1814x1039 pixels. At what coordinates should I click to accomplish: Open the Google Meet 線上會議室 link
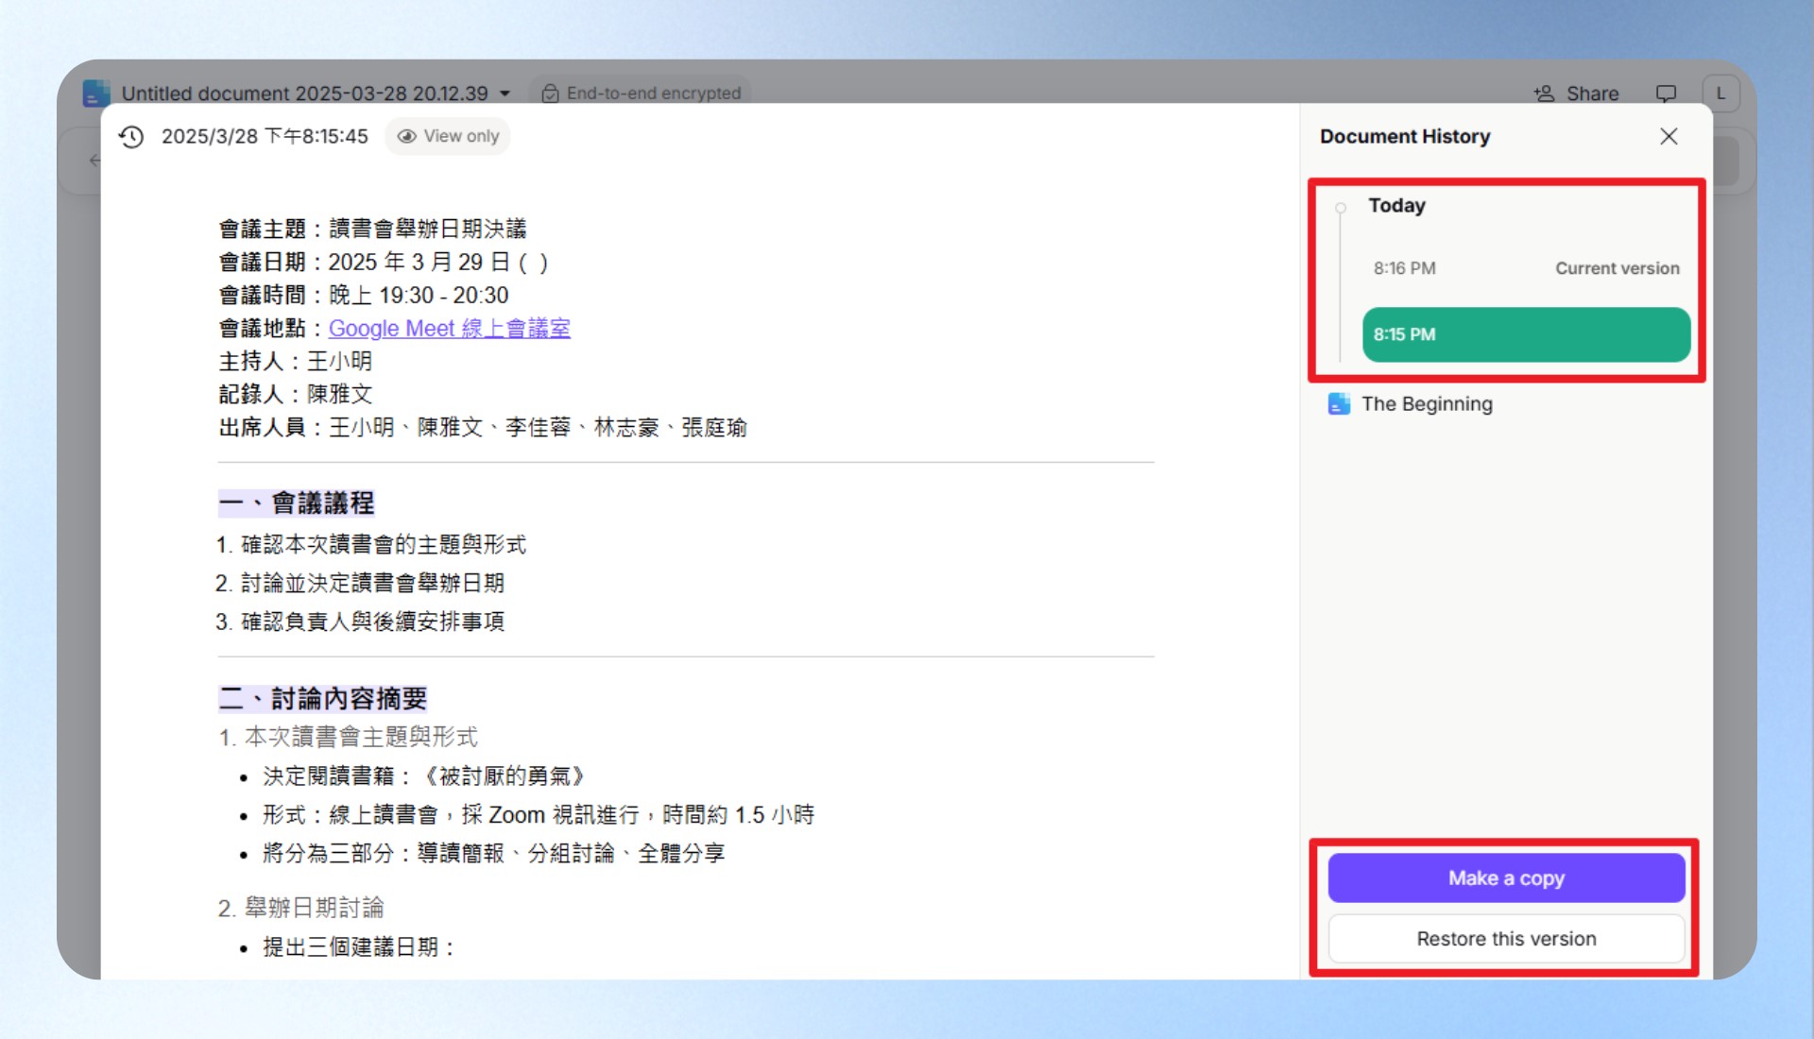coord(449,329)
